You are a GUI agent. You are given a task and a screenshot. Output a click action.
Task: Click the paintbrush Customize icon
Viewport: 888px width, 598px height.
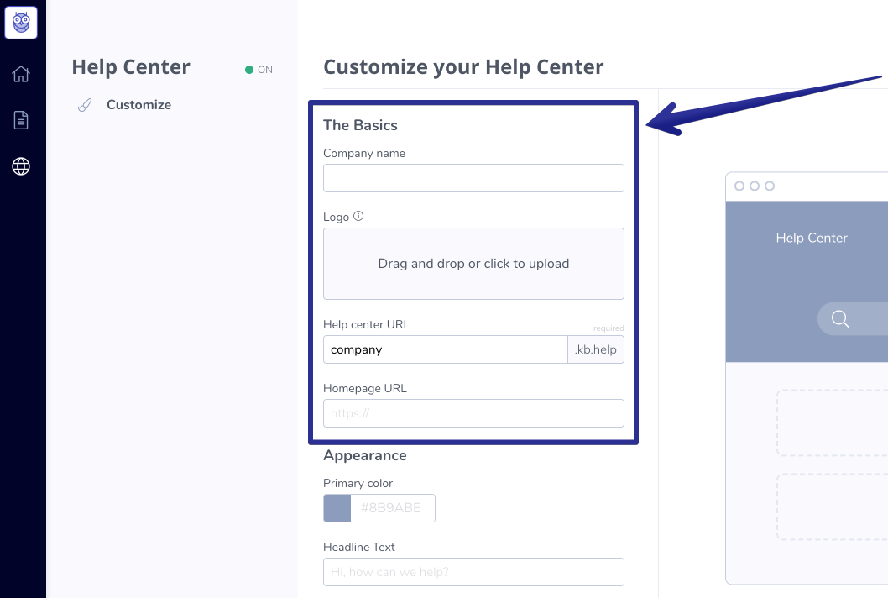tap(85, 105)
